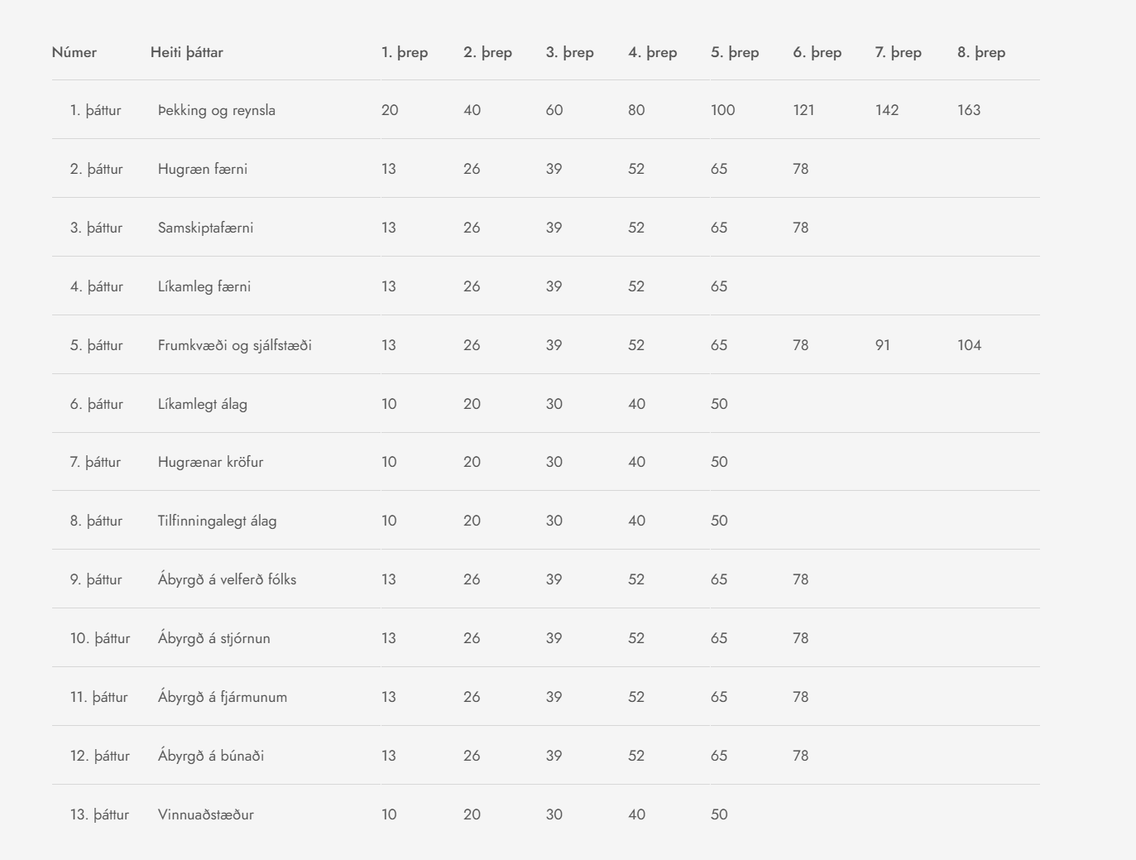Select the "13. þáttur" row number
The image size is (1136, 860).
click(x=99, y=814)
